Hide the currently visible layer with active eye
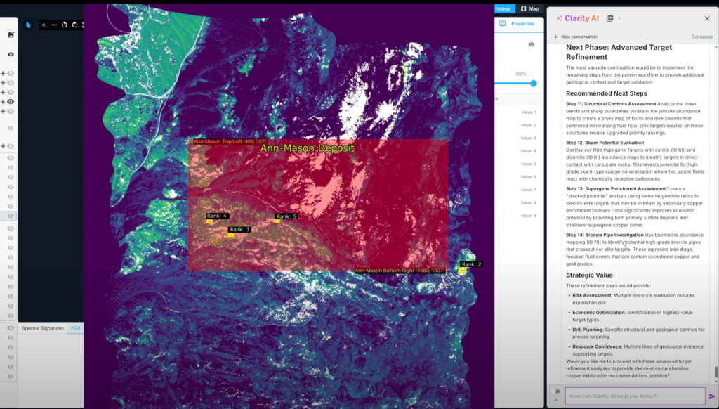Screen dimensions: 719x409 click(11, 102)
